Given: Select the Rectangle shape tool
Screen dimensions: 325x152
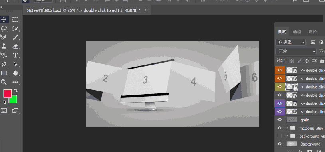Looking at the screenshot, I should tap(4, 73).
